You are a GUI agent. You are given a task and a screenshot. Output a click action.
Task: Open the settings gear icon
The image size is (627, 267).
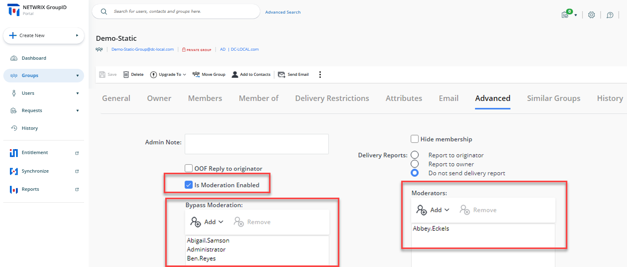(592, 15)
